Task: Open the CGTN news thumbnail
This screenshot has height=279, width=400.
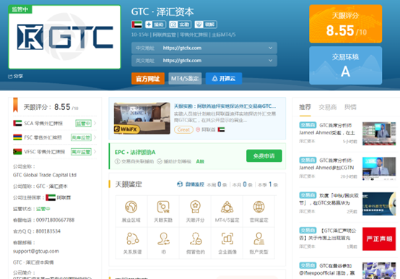Action: [379, 168]
